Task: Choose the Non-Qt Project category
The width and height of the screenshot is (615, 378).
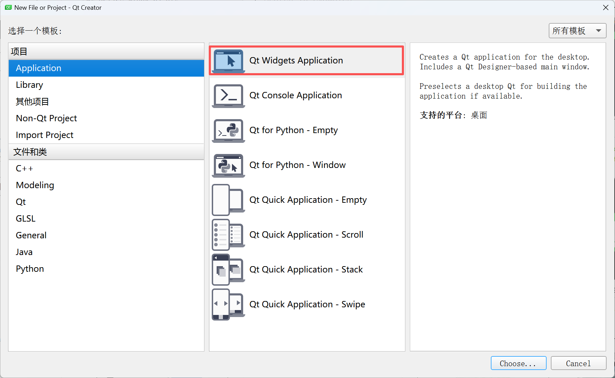Action: tap(106, 118)
